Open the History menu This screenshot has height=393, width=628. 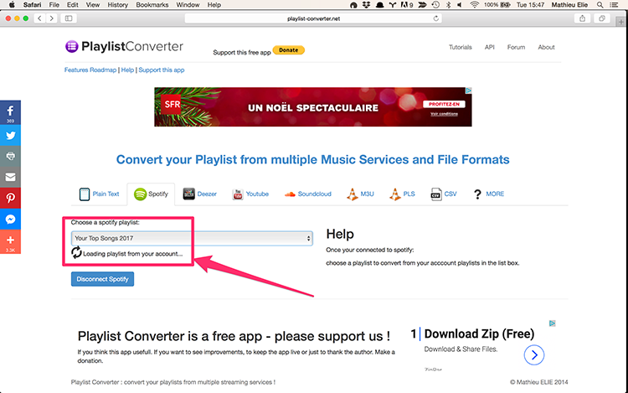pyautogui.click(x=118, y=5)
